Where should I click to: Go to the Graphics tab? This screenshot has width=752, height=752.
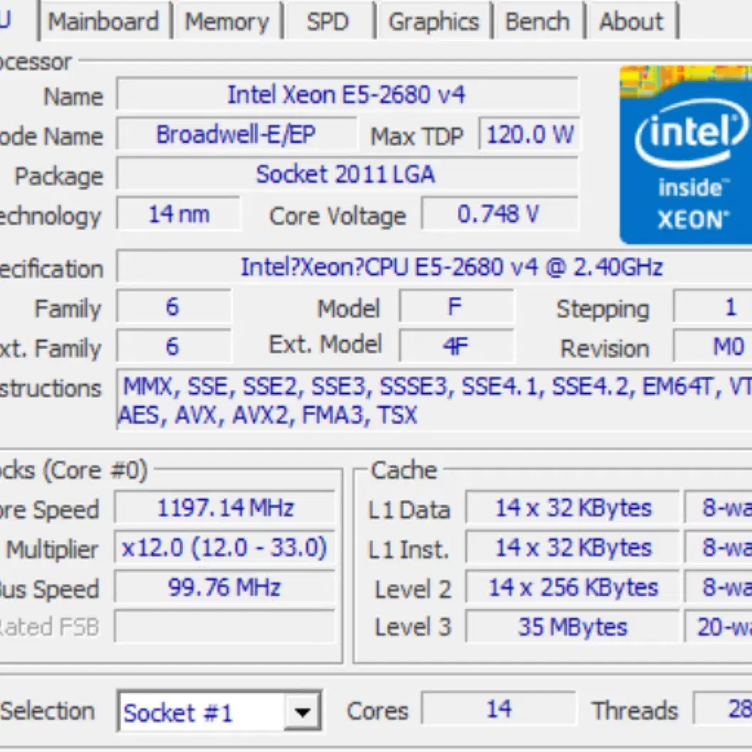point(433,21)
